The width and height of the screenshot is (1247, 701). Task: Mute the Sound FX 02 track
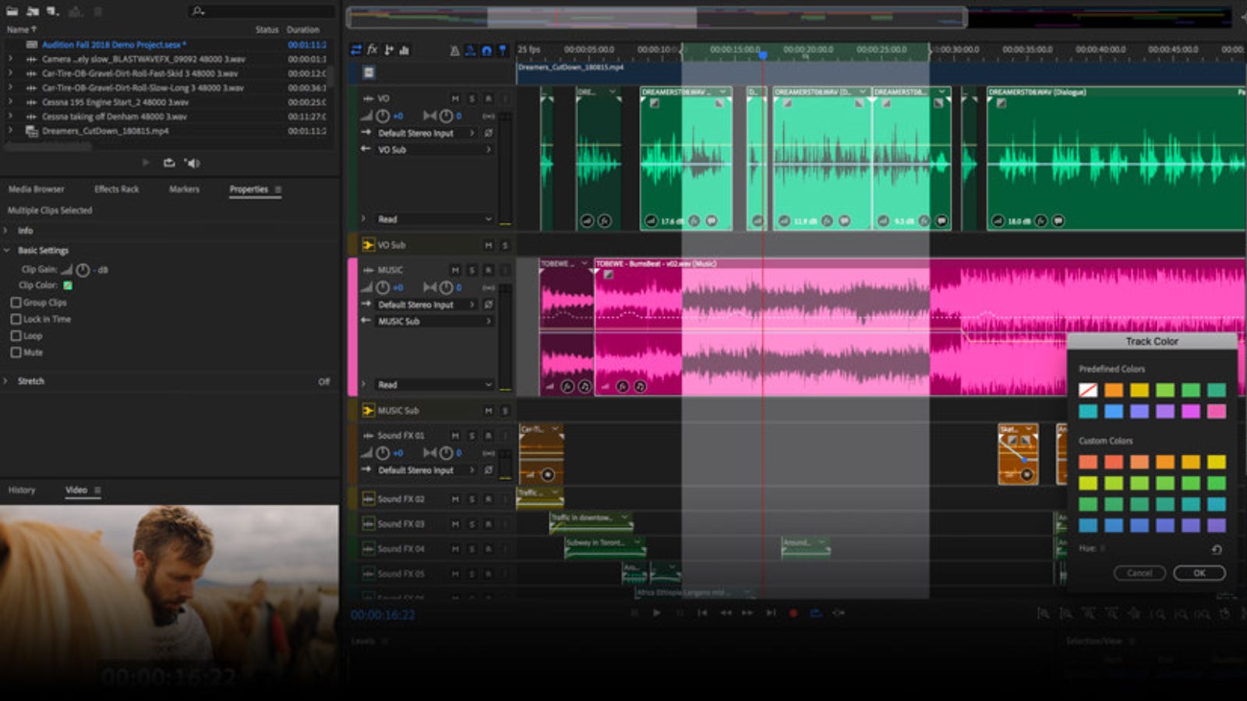click(x=455, y=499)
